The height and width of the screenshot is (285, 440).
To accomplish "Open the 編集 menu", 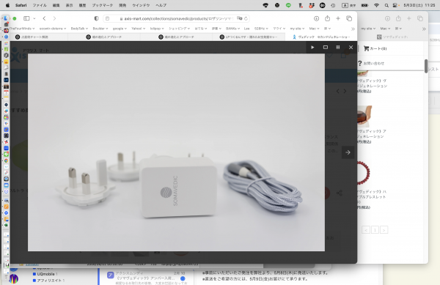I will tap(56, 5).
